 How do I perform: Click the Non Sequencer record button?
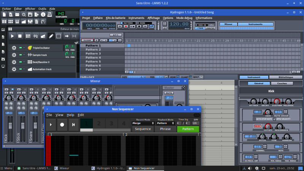62,124
